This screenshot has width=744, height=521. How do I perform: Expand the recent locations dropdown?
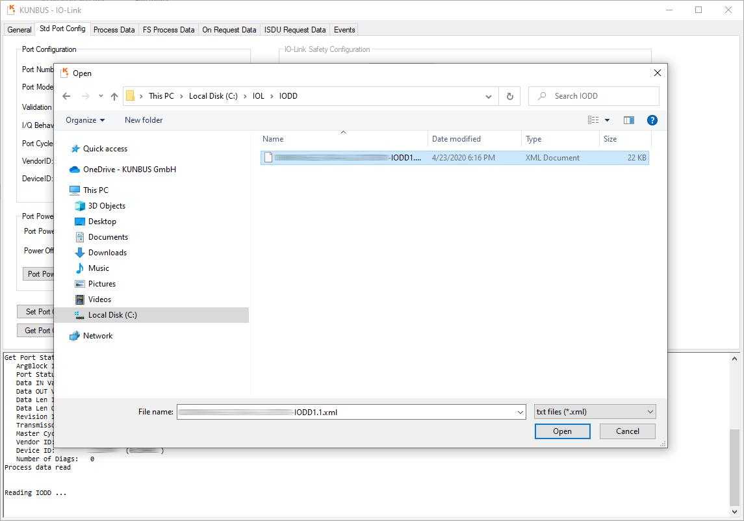[101, 96]
